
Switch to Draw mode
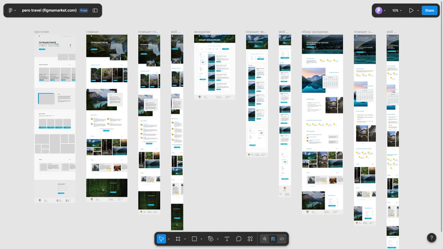click(x=265, y=239)
